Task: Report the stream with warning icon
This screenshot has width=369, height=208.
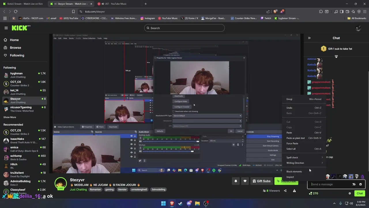Action: tap(294, 191)
